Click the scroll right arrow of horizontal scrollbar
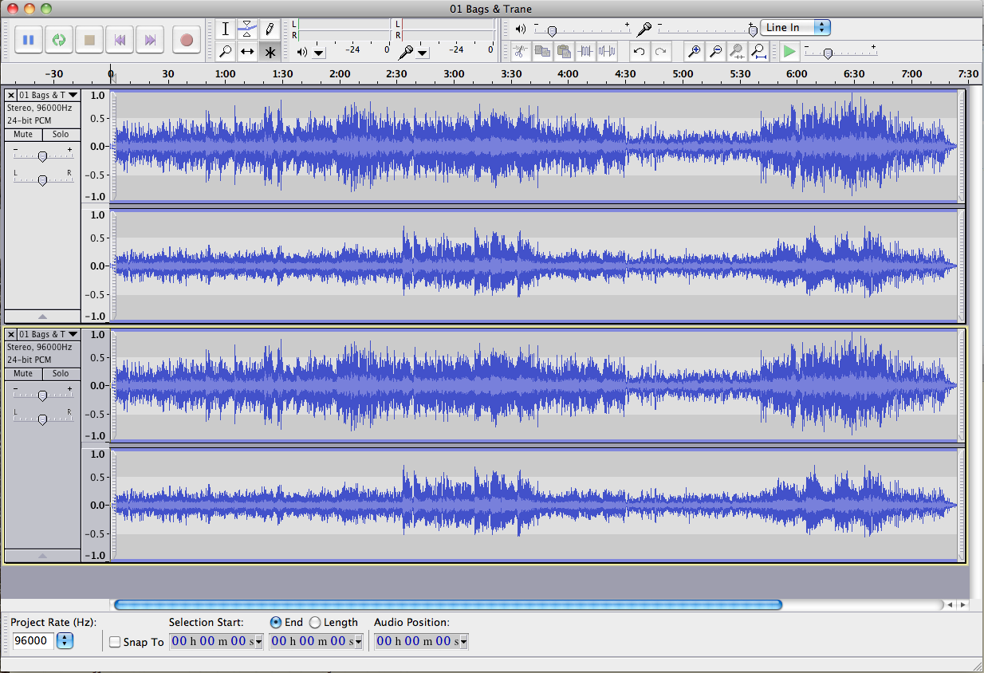This screenshot has height=673, width=984. [963, 605]
